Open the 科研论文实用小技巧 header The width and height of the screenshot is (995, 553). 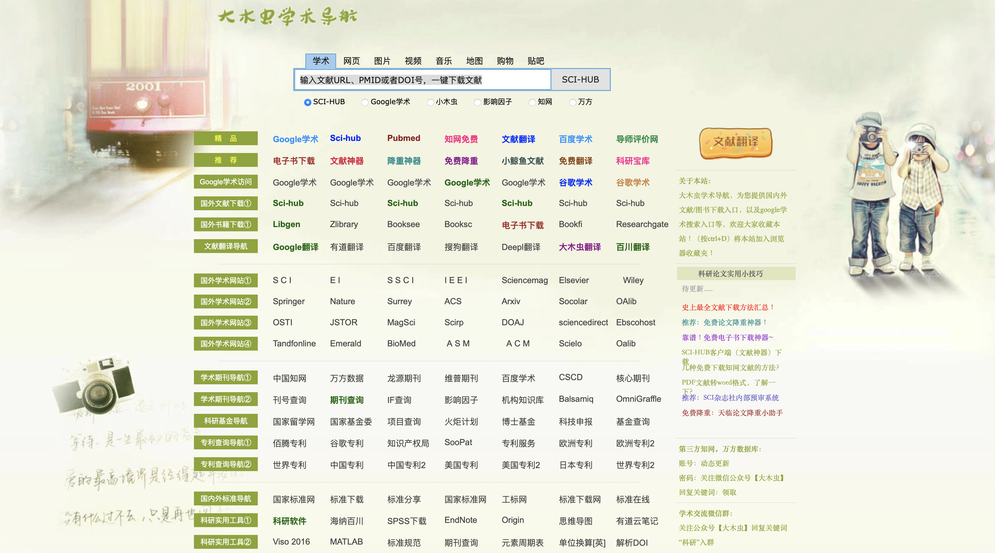(736, 273)
